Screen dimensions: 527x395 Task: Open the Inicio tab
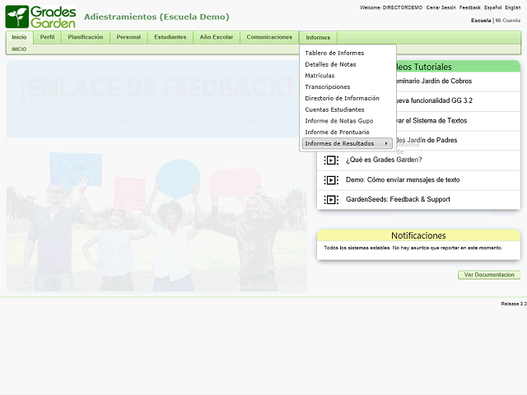(x=19, y=37)
